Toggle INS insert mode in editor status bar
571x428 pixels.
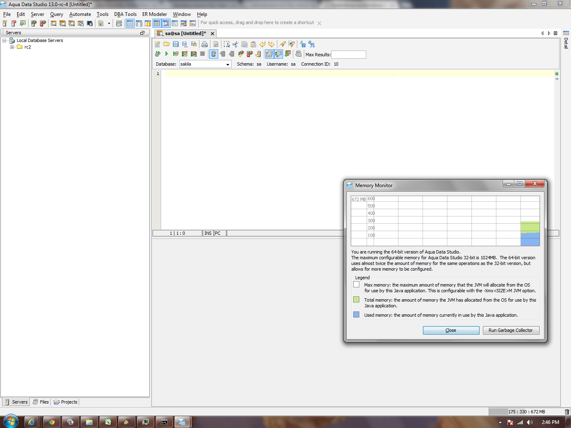click(208, 233)
